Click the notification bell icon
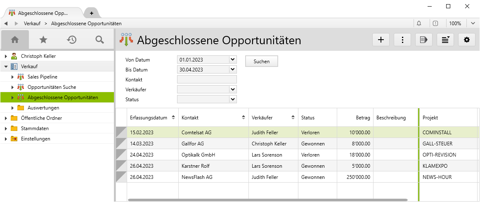The image size is (480, 202). [419, 24]
